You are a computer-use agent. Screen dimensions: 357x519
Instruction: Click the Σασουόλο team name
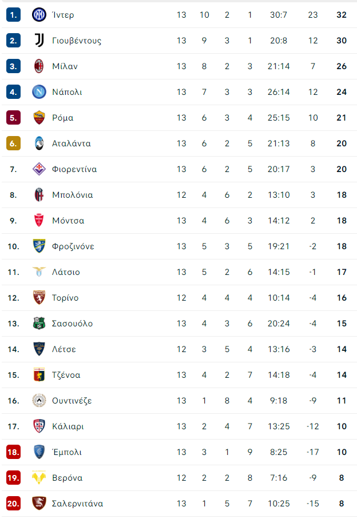[x=72, y=324]
